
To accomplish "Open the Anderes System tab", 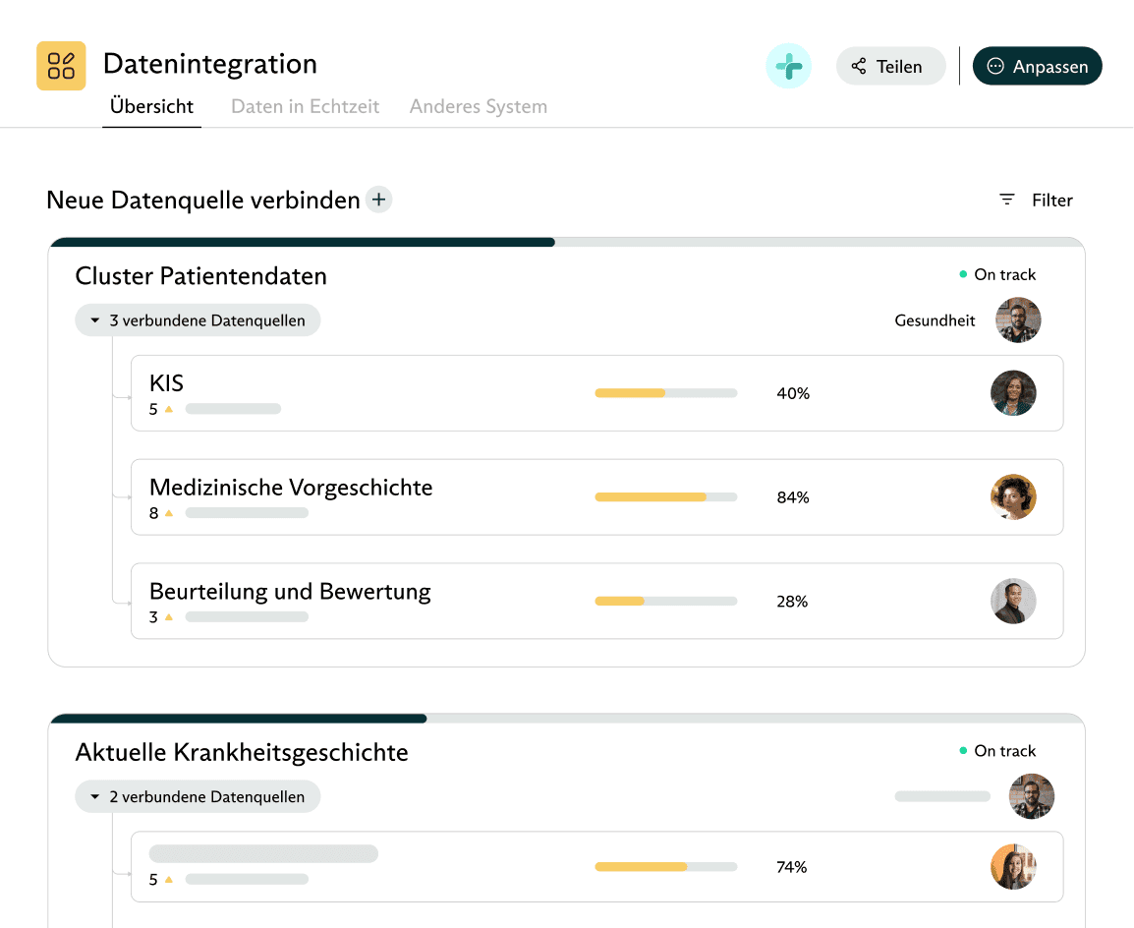I will tap(478, 106).
